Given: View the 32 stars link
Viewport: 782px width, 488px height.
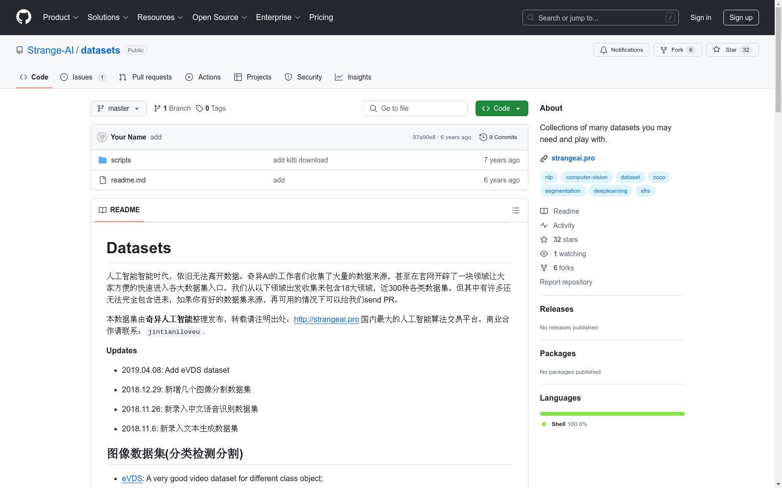Looking at the screenshot, I should [559, 240].
